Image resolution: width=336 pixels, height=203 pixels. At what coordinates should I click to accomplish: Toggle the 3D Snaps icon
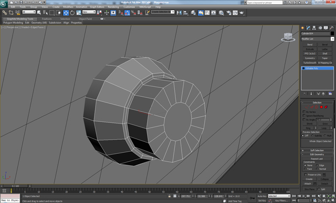pyautogui.click(x=121, y=13)
